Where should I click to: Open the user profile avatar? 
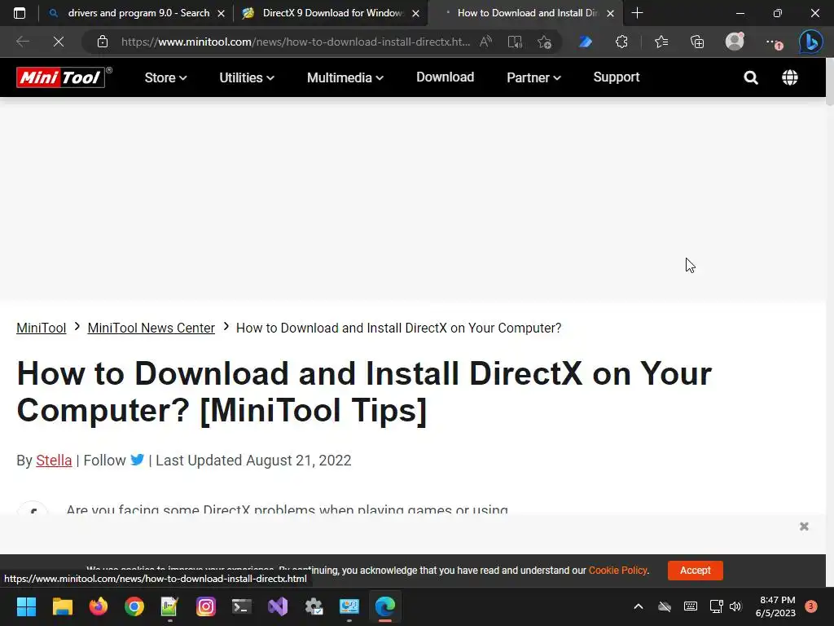735,42
